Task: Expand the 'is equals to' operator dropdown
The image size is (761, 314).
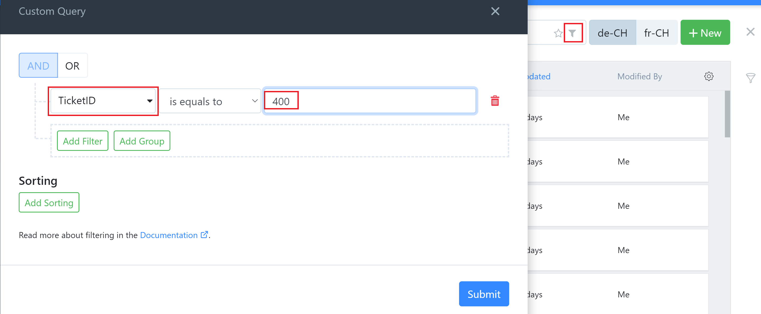Action: pos(210,101)
